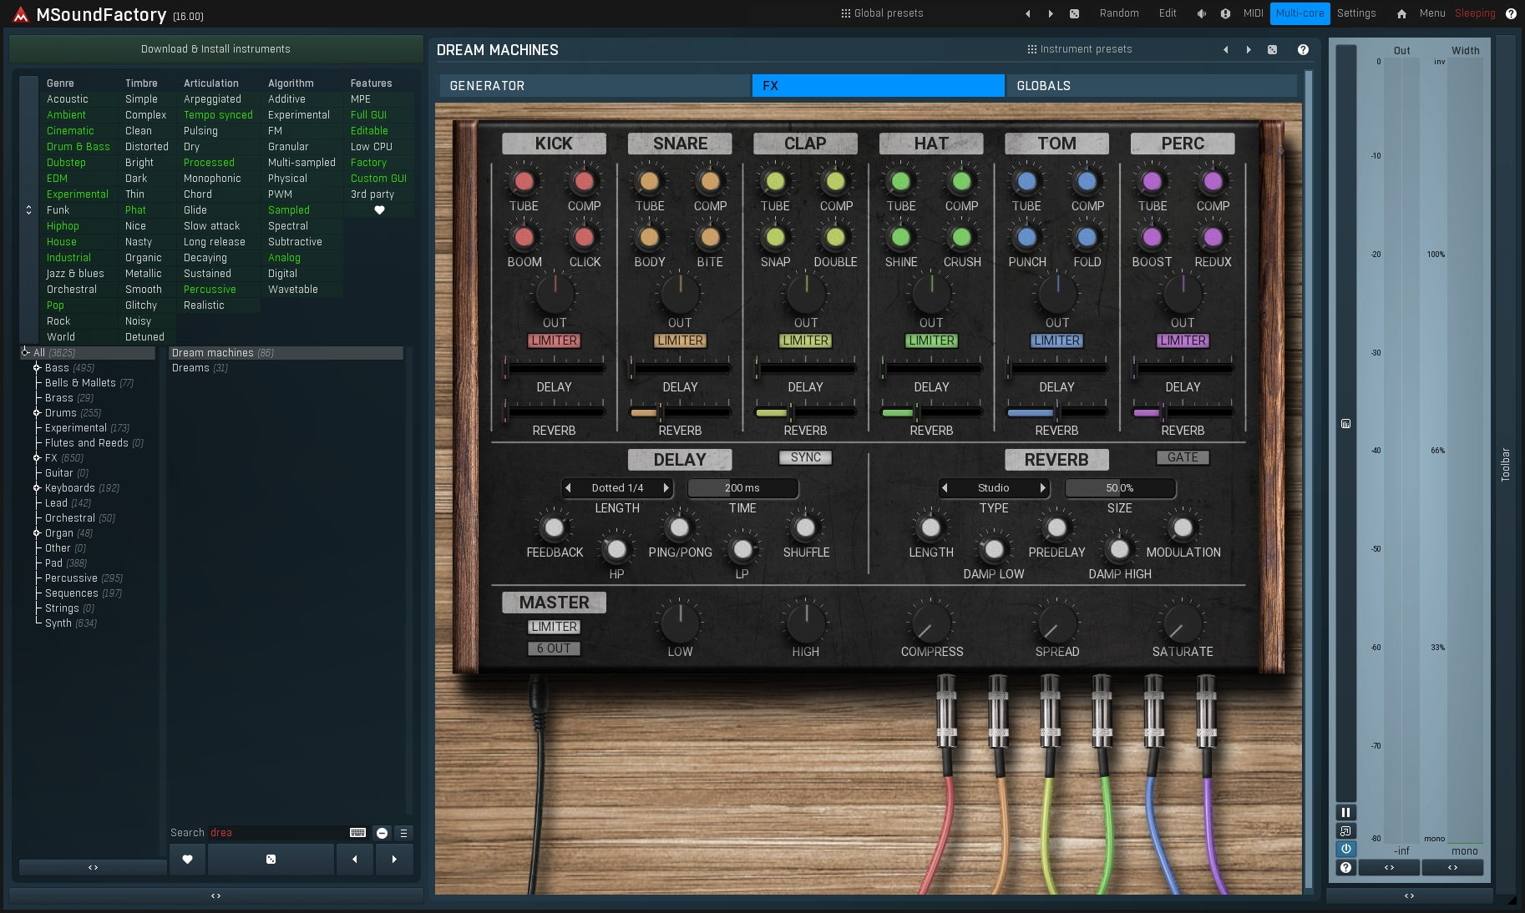Click the home icon in the top toolbar
This screenshot has height=913, width=1525.
pyautogui.click(x=1401, y=13)
